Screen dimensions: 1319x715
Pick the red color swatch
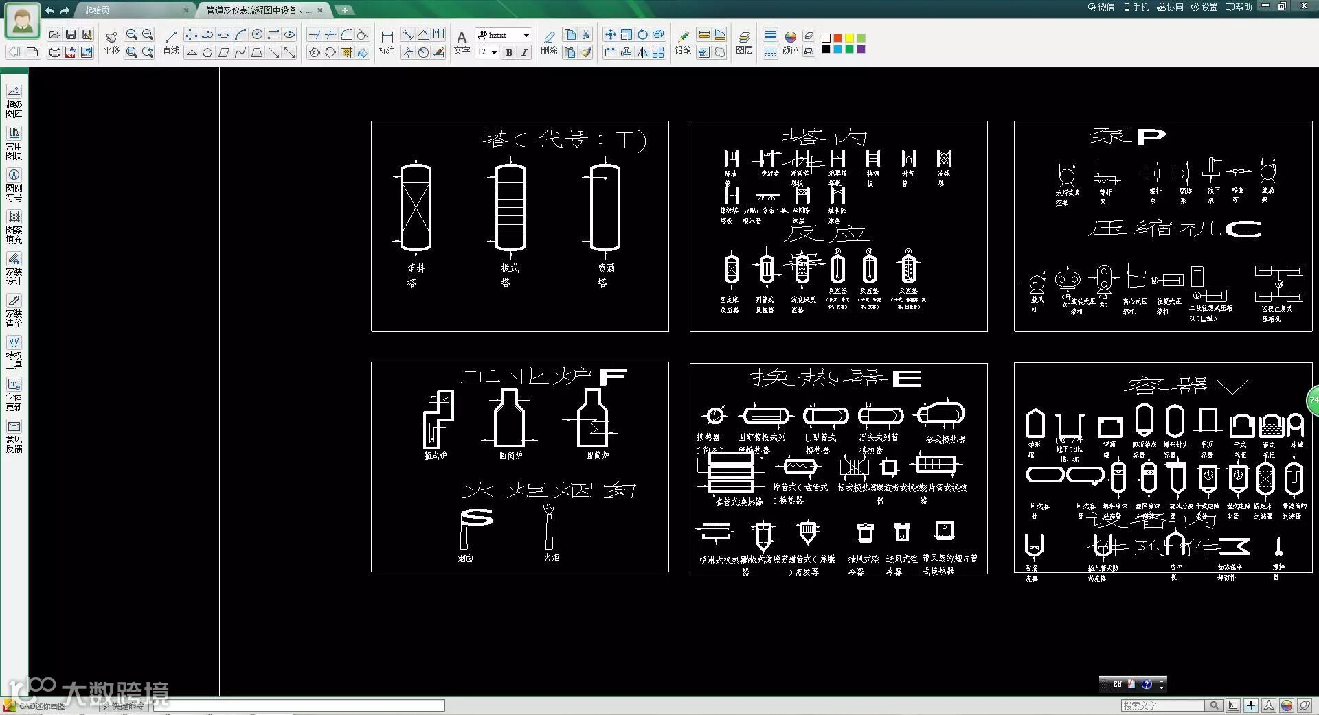(x=837, y=38)
